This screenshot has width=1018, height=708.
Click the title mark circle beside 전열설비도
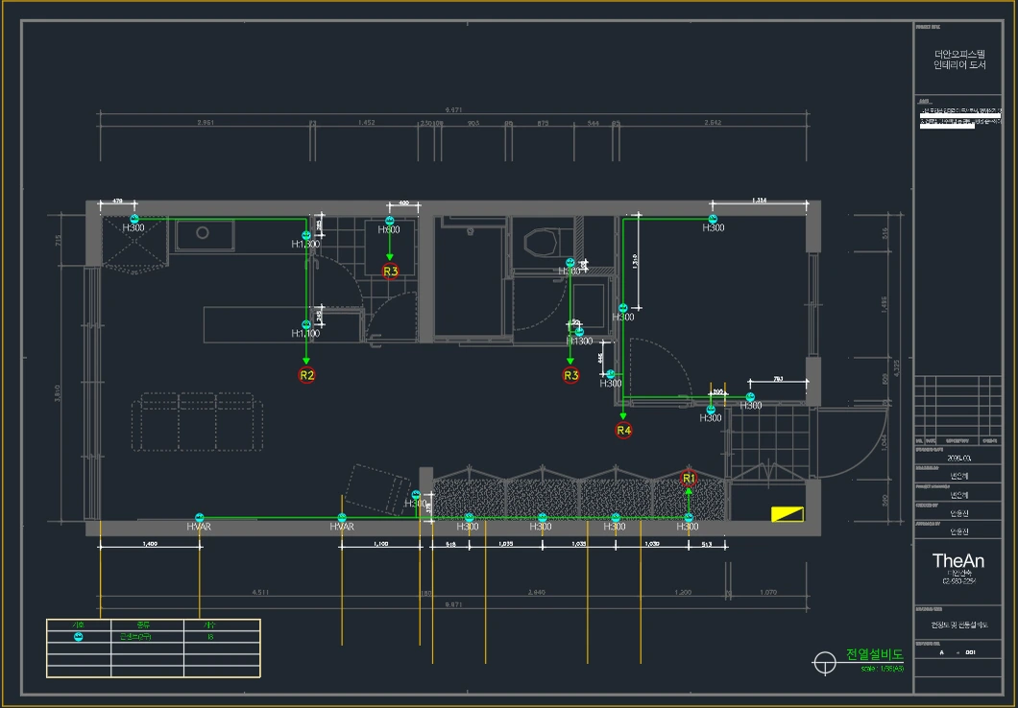825,663
